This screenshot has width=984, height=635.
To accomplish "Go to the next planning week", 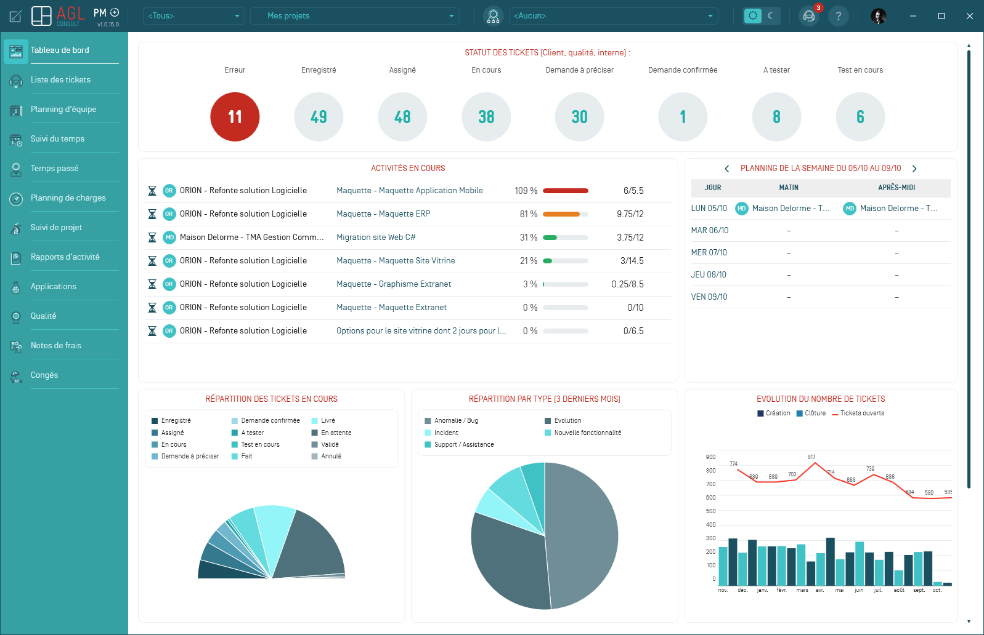I will 914,169.
